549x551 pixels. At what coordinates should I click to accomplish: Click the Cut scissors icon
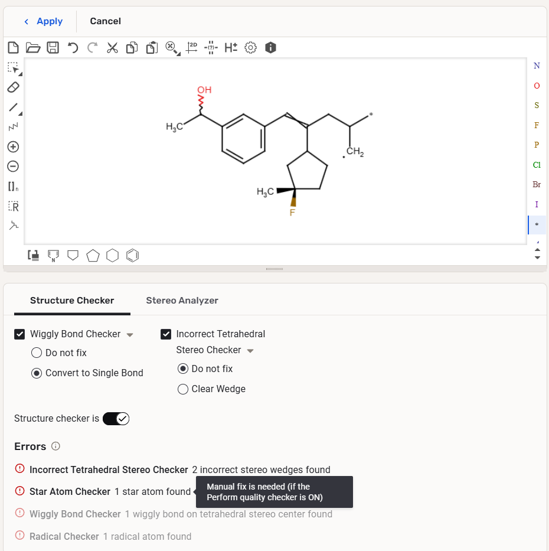coord(112,48)
